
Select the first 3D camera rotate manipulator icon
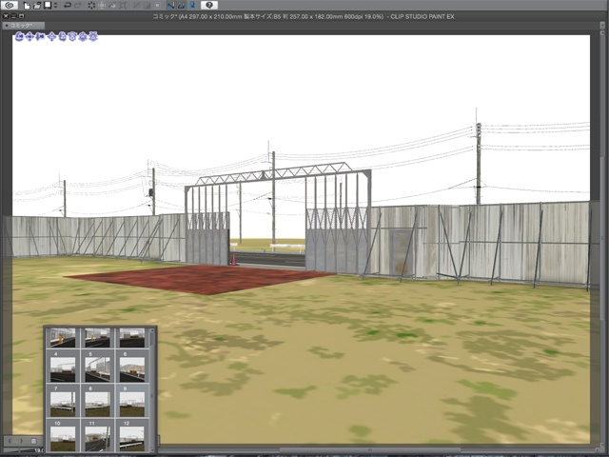coord(19,37)
